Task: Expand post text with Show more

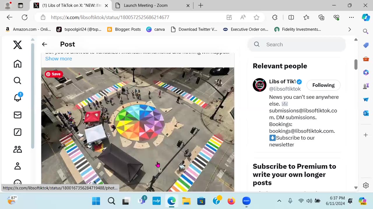Action: point(59,59)
